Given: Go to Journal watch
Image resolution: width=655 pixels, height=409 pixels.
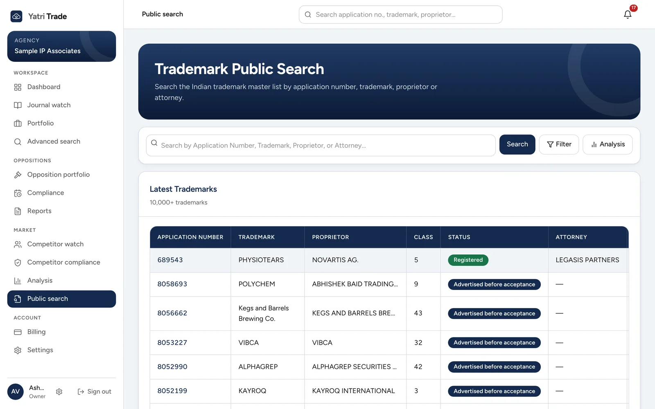Looking at the screenshot, I should point(61,105).
